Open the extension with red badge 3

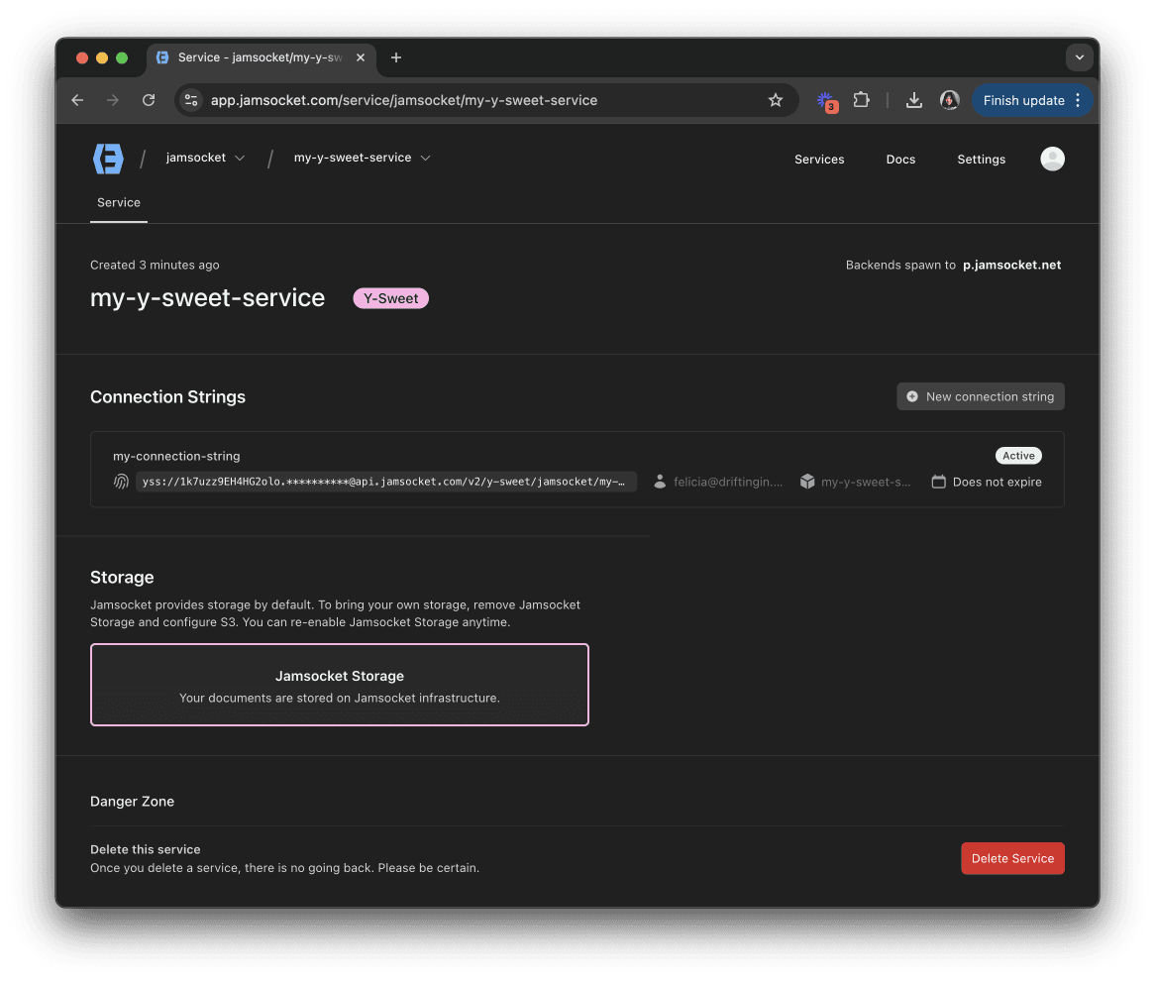(826, 101)
